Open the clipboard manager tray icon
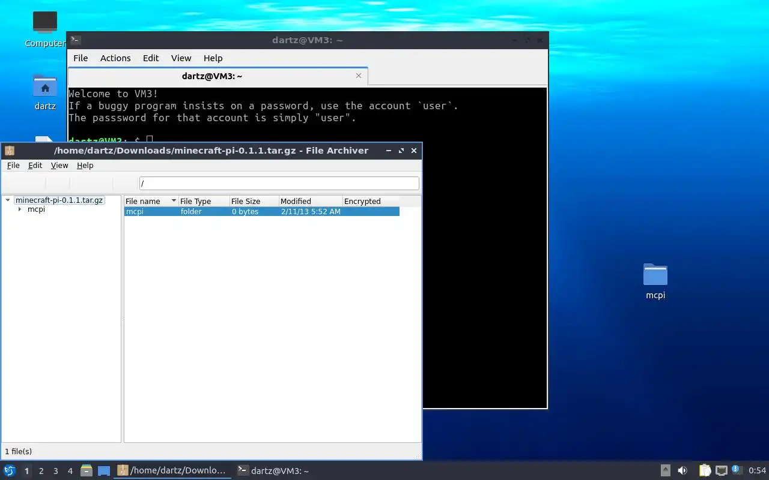 coord(705,471)
